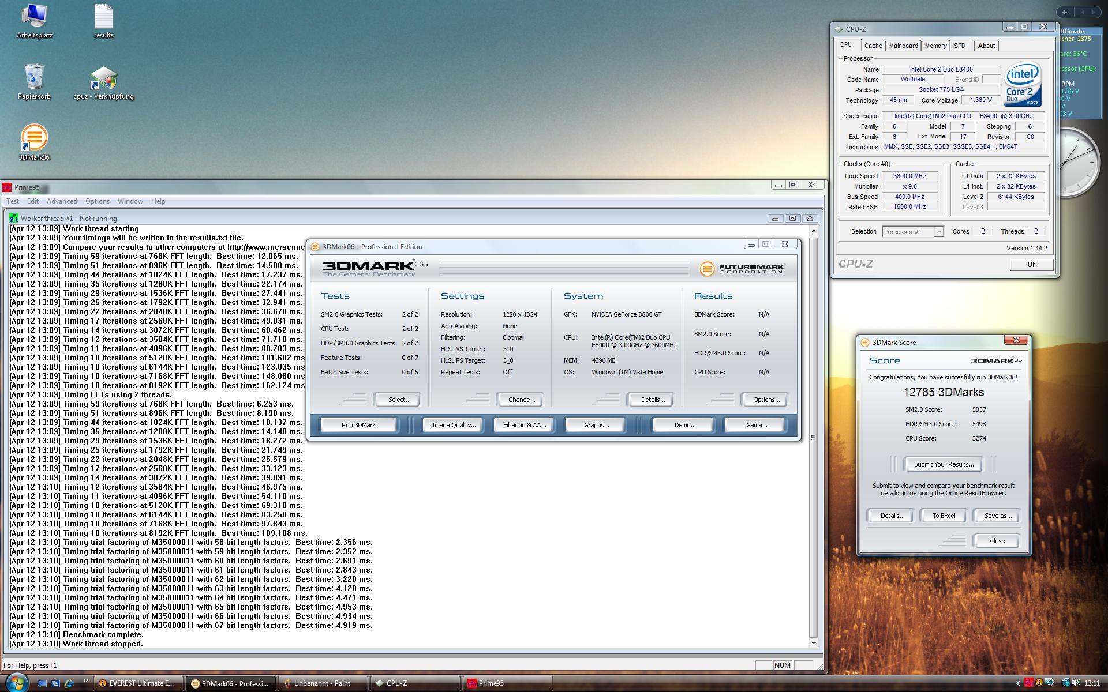Open Internet Explorer from quick launch
This screenshot has height=692, width=1108.
click(x=69, y=683)
